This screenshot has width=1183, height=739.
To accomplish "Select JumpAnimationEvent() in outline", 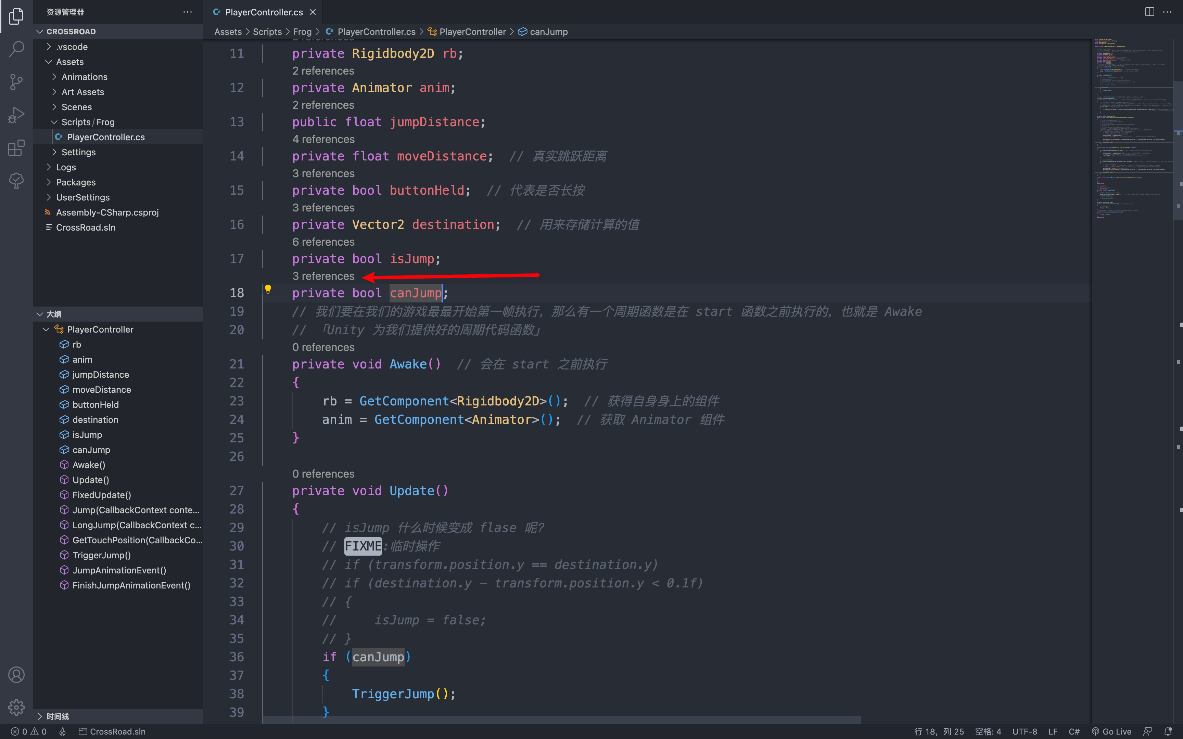I will [x=118, y=570].
